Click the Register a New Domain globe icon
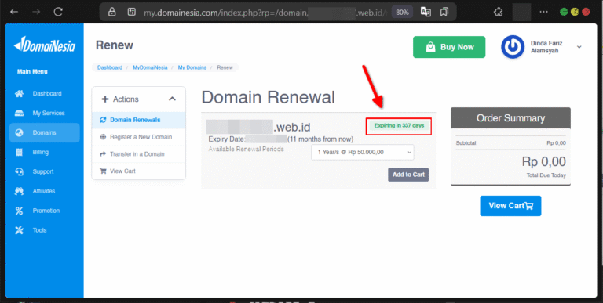 coord(103,137)
